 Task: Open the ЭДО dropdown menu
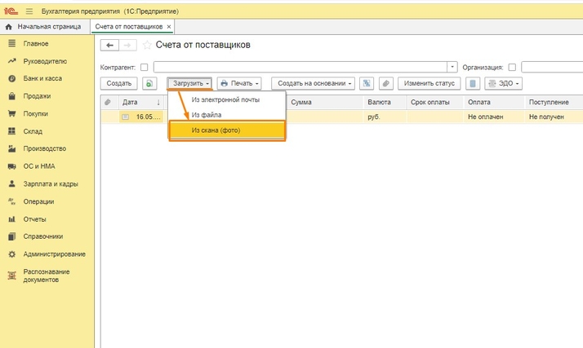pyautogui.click(x=503, y=83)
